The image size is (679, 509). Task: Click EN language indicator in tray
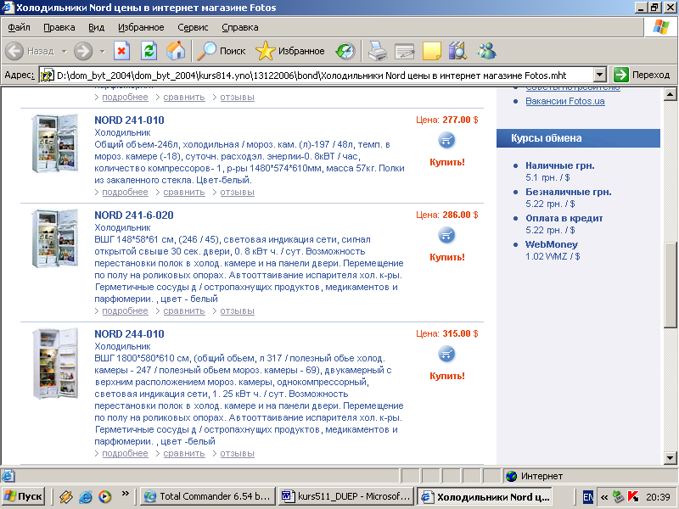point(587,497)
